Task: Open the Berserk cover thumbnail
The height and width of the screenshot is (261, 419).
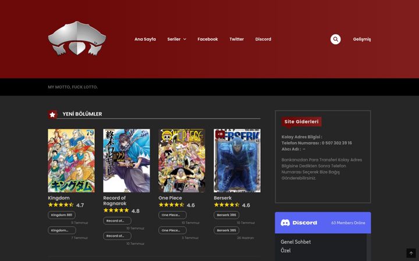Action: pos(237,161)
